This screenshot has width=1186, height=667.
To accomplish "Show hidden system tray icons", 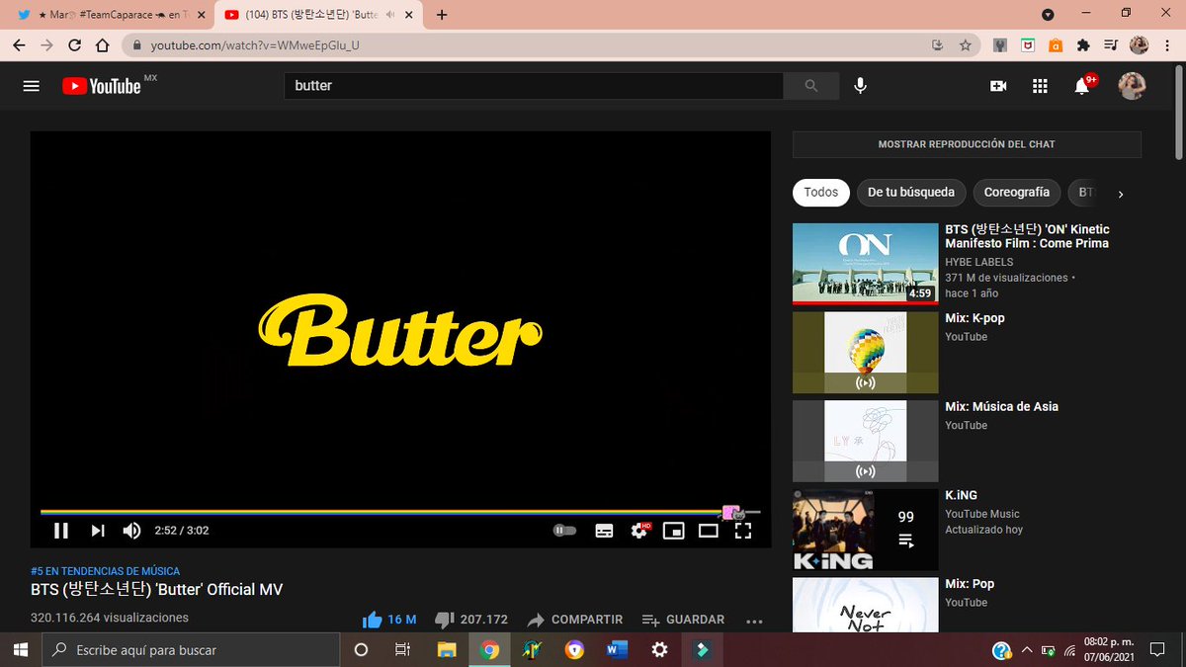I will coord(1027,650).
